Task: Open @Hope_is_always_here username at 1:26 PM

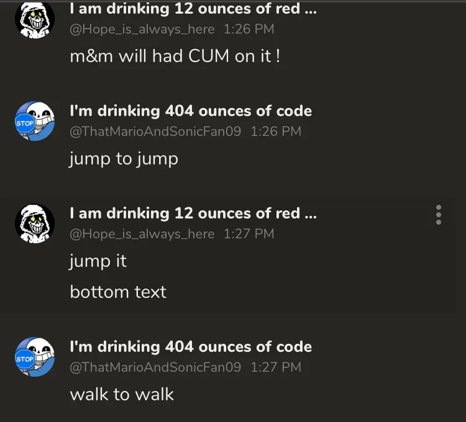Action: click(142, 29)
